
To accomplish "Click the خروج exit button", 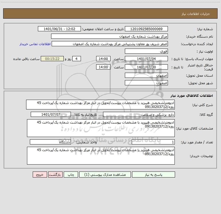I will click(40, 174).
